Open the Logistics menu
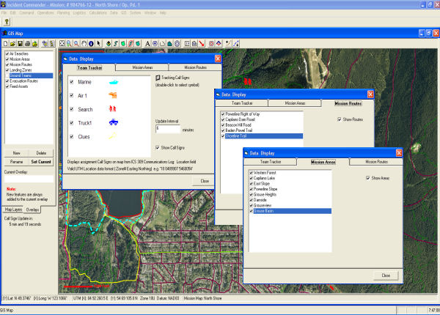 point(79,13)
